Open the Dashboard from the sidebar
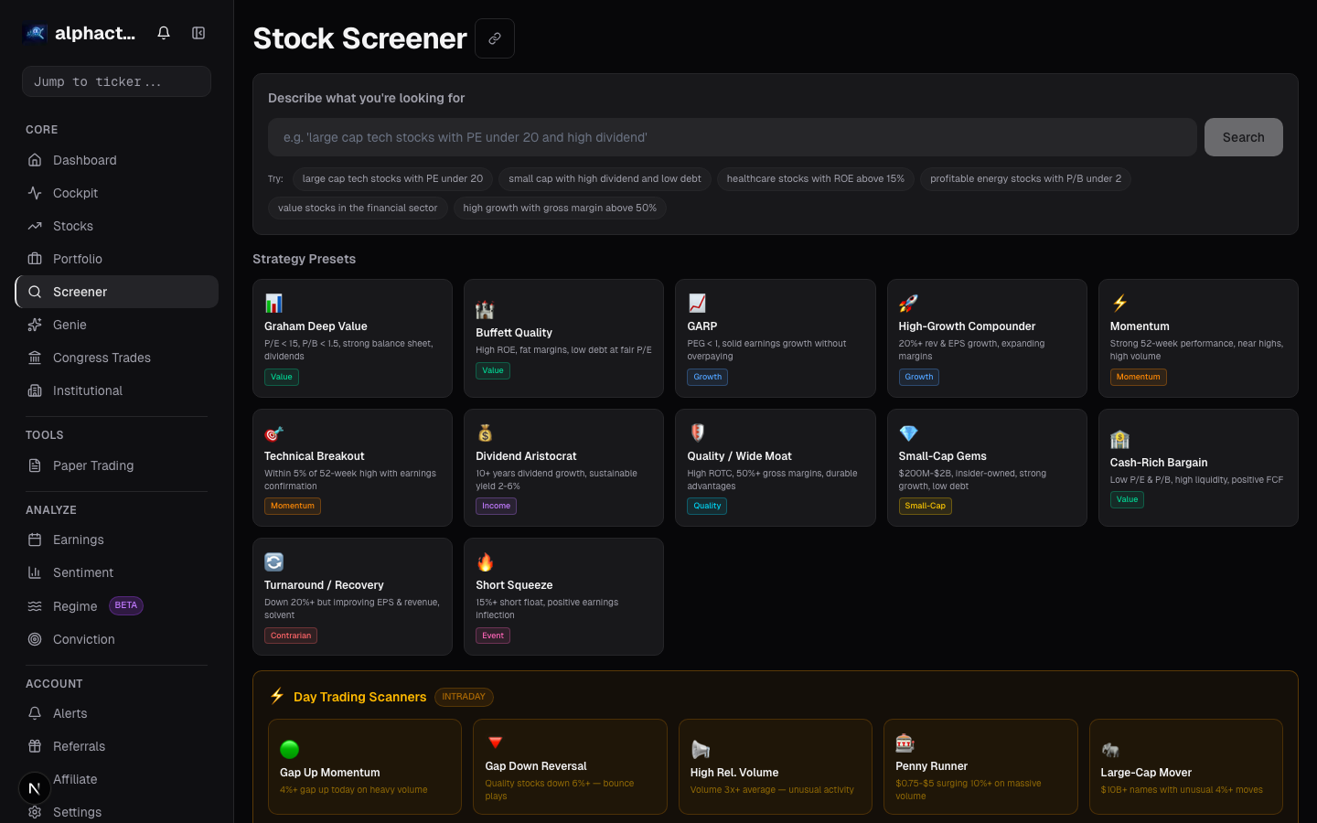This screenshot has height=823, width=1317. (85, 160)
